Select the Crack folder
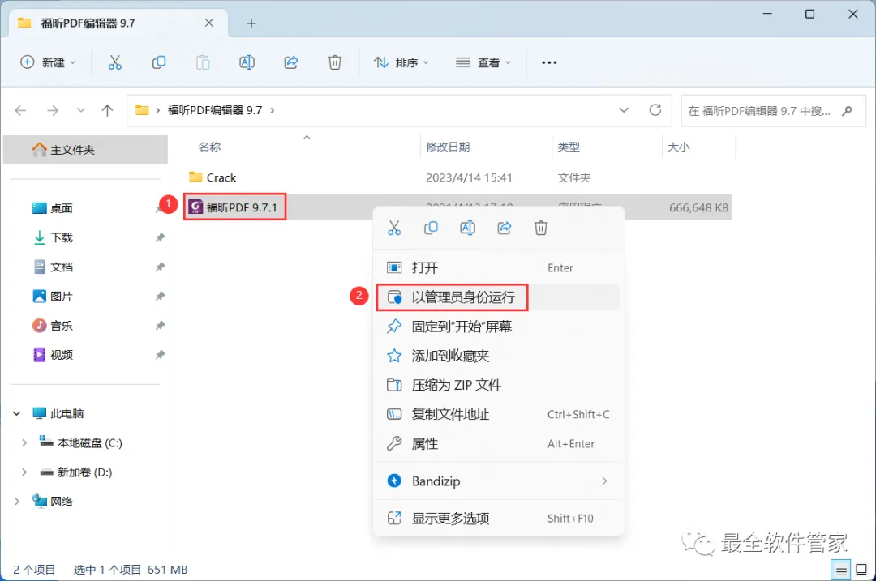The width and height of the screenshot is (876, 581). (x=213, y=177)
